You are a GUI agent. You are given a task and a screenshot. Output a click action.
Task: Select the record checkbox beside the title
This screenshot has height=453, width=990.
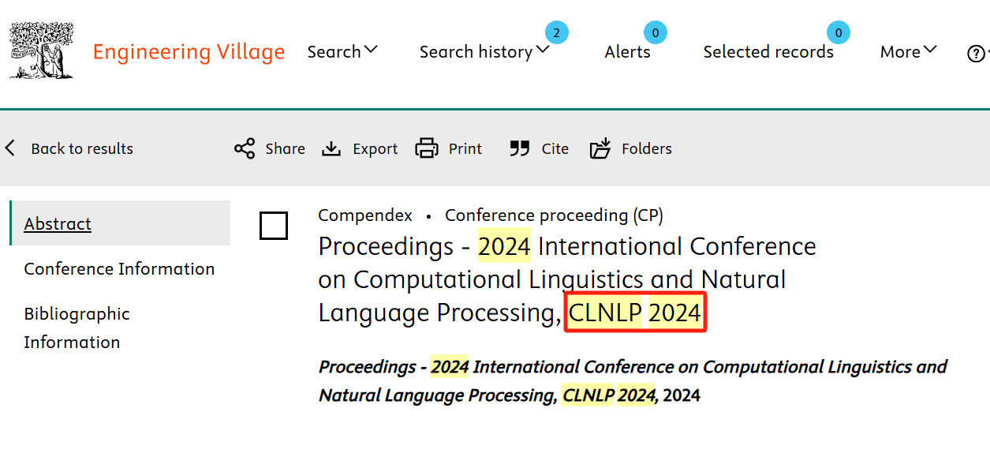(x=274, y=226)
